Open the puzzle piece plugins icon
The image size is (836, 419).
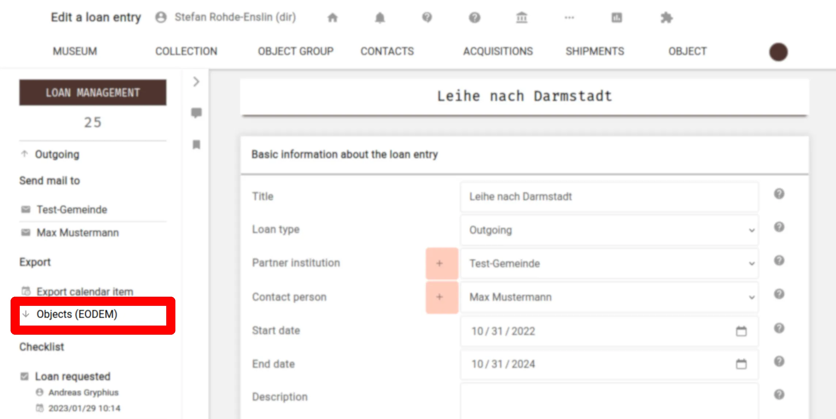[666, 18]
